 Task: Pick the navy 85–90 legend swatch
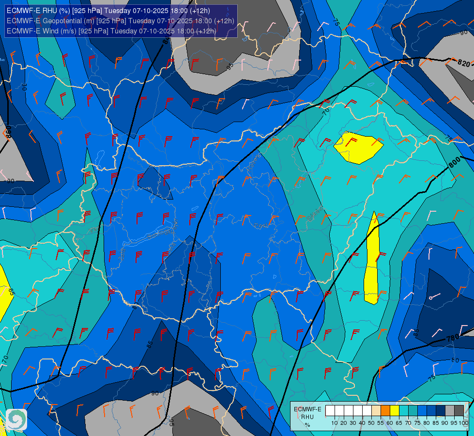(441, 410)
